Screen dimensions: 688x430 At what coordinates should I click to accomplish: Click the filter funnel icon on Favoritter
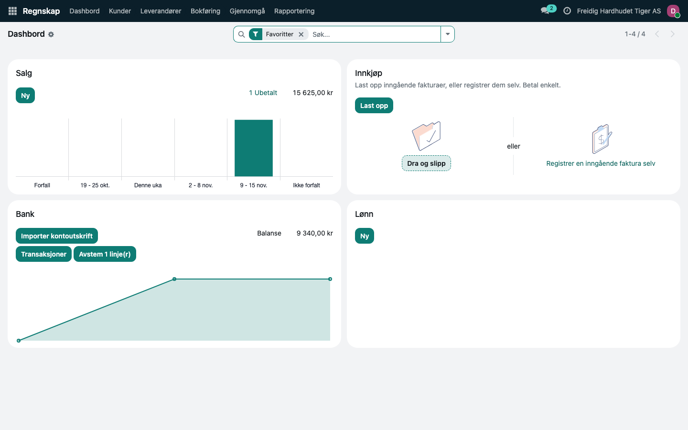(x=256, y=34)
